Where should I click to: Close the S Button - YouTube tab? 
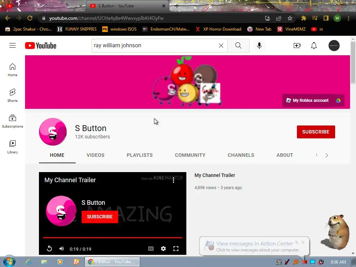click(x=164, y=6)
